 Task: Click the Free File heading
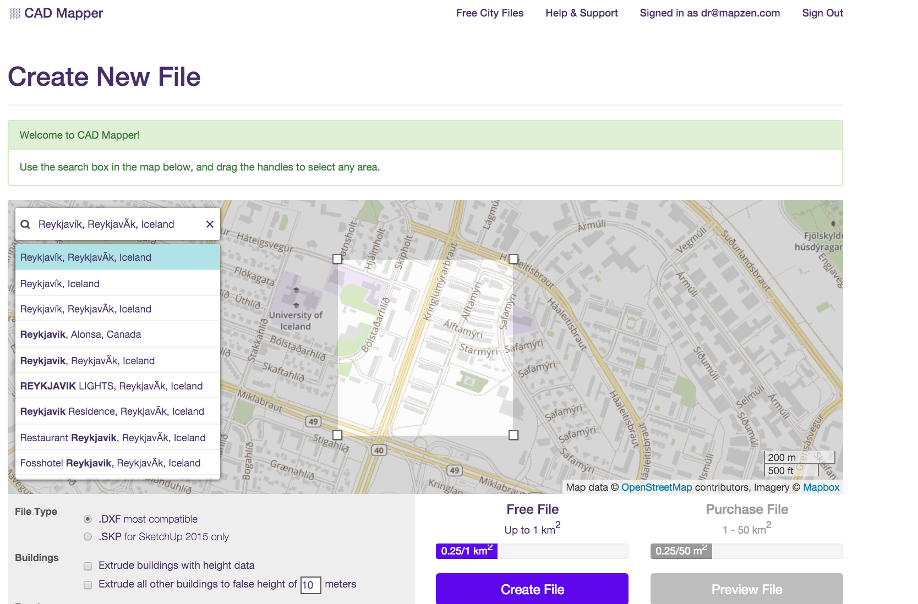(532, 509)
